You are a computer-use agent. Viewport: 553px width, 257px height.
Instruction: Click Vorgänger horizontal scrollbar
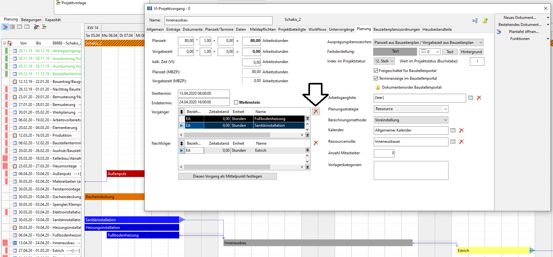point(241,135)
